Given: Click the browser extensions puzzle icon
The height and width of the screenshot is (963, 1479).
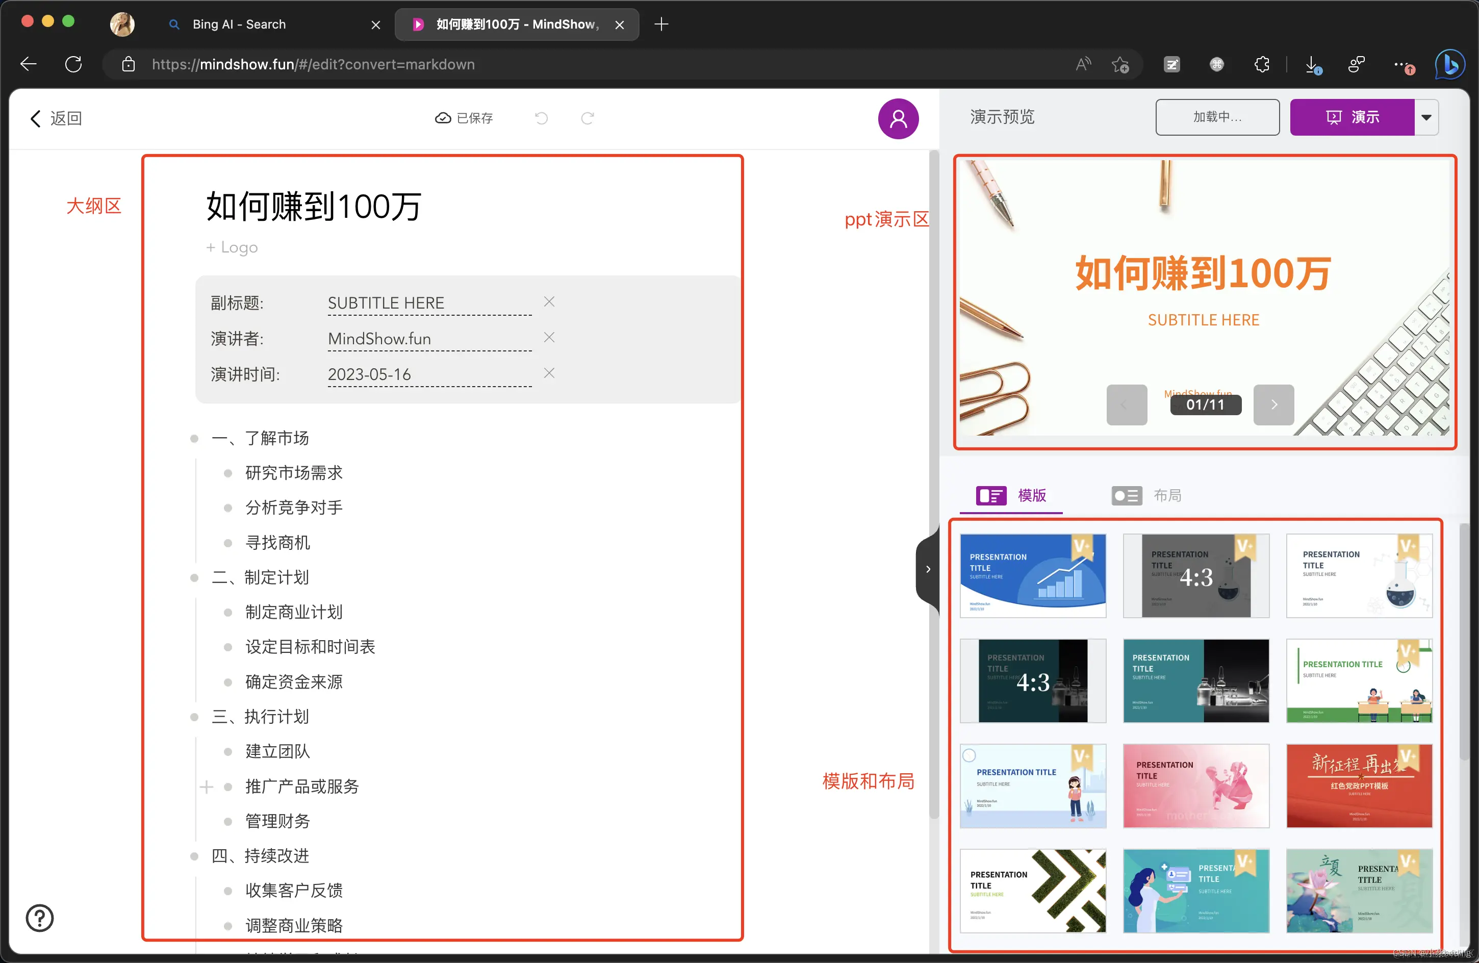Looking at the screenshot, I should (1262, 64).
